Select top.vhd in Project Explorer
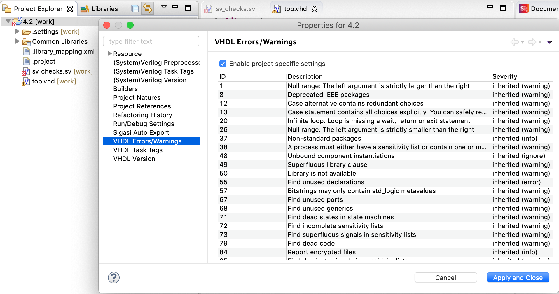The width and height of the screenshot is (559, 294). (x=54, y=81)
